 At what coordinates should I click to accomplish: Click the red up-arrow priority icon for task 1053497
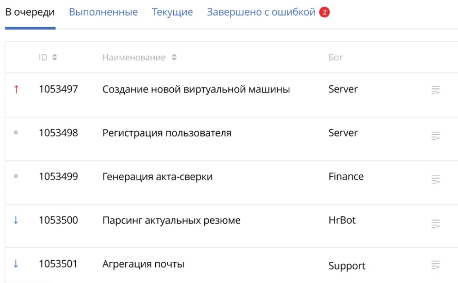click(x=16, y=89)
